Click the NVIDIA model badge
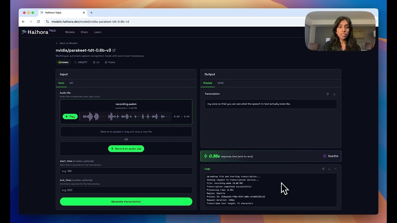Image resolution: width=397 pixels, height=223 pixels. coord(63,62)
